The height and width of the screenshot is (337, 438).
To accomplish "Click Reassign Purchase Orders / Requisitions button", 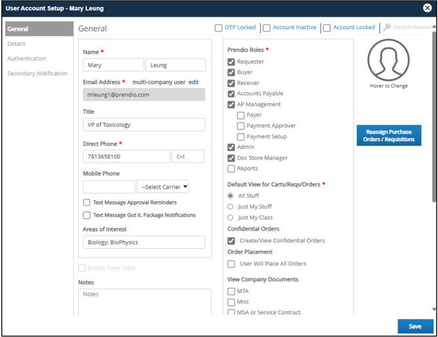I will (x=389, y=136).
